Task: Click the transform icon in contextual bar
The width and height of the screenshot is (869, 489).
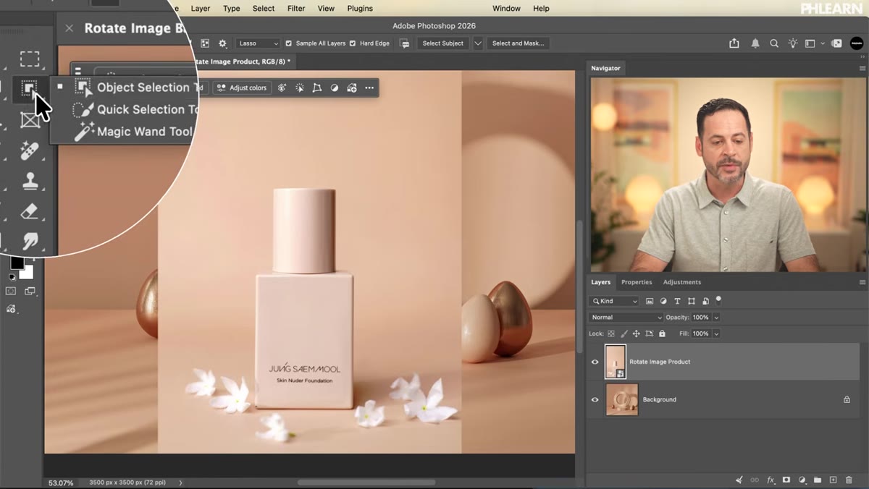Action: tap(316, 88)
